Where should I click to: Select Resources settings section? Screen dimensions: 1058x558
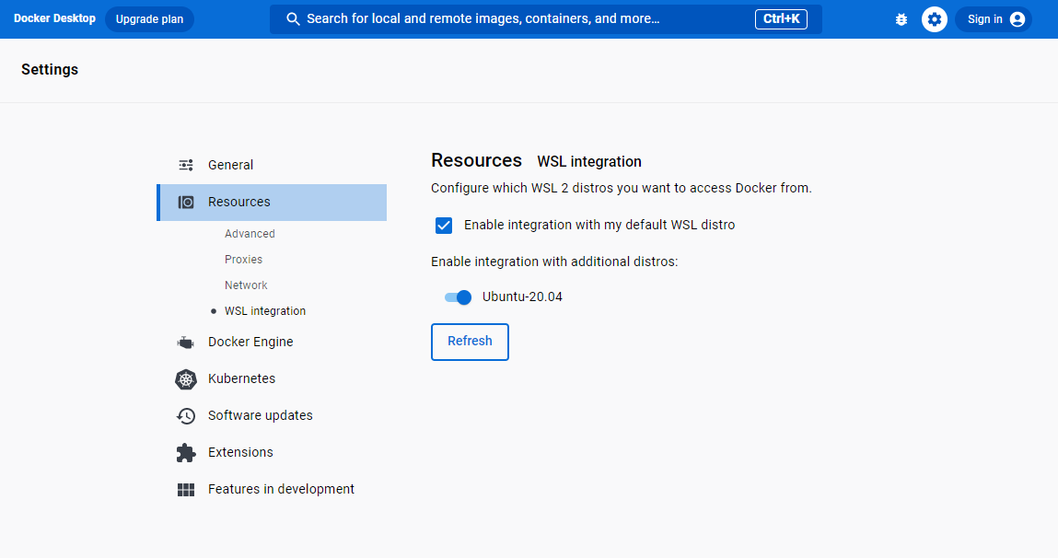coord(272,202)
